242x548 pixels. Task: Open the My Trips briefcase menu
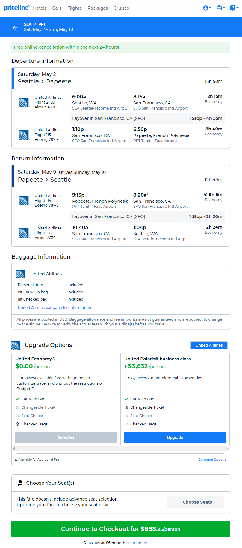(221, 8)
